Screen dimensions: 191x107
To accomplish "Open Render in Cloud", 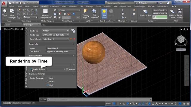I will [172, 14].
